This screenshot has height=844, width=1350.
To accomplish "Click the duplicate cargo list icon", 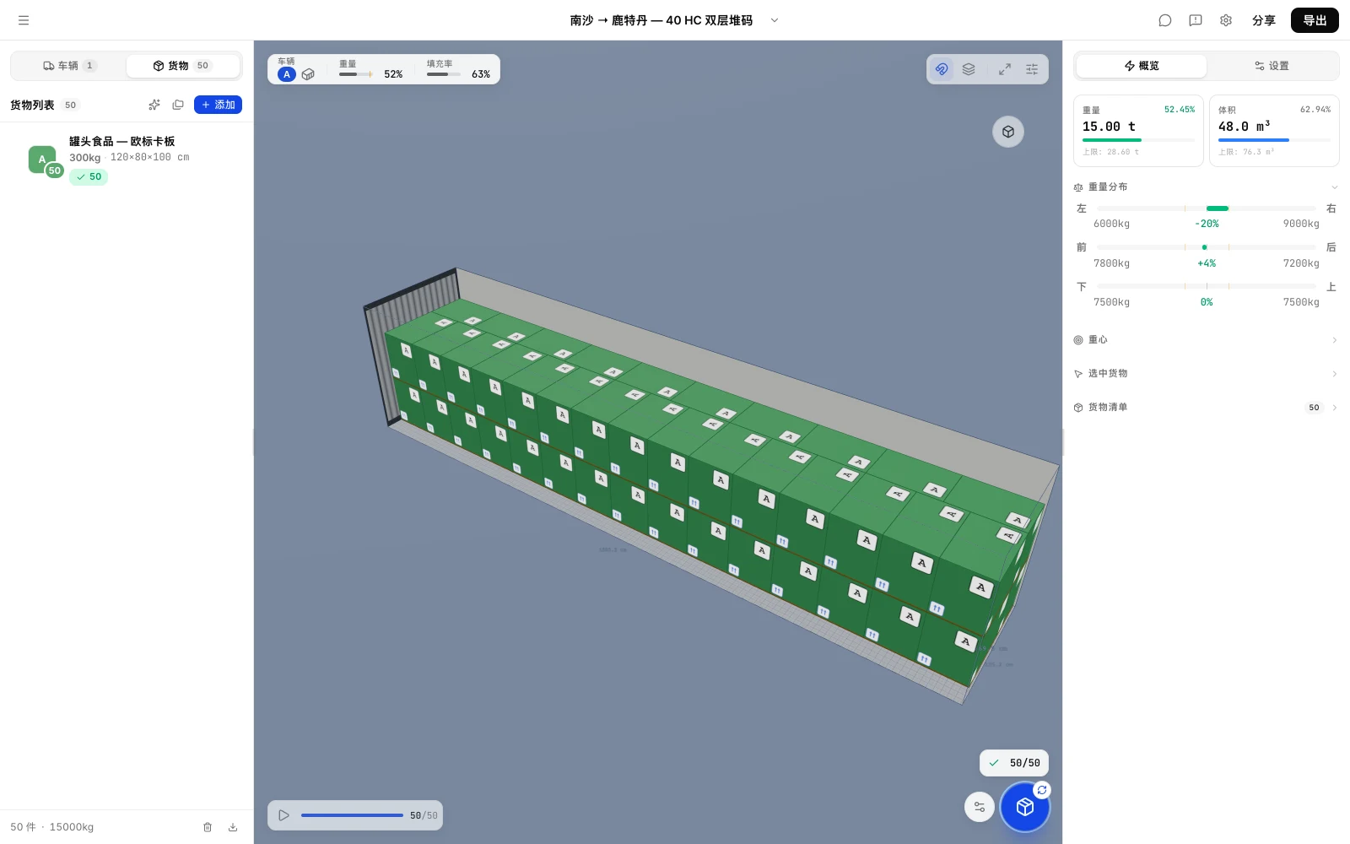I will pos(178,105).
